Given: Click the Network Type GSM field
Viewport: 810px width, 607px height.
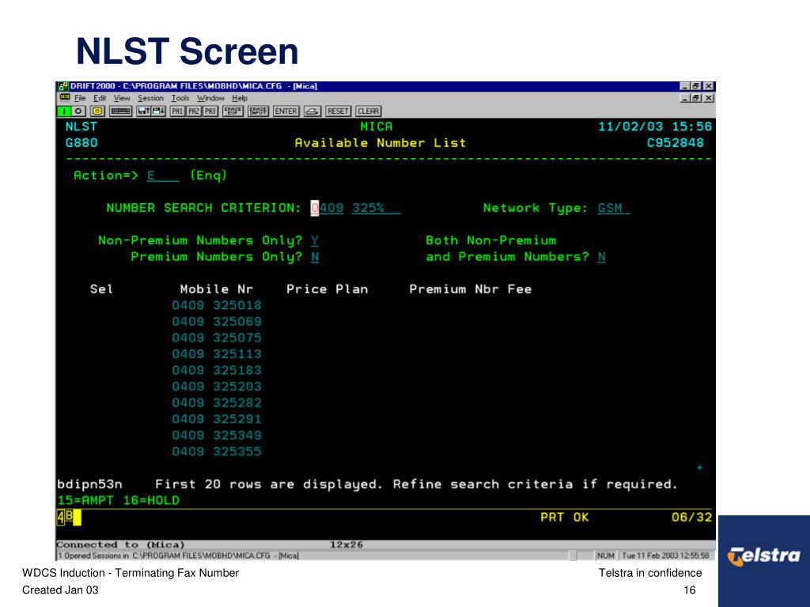Looking at the screenshot, I should click(614, 208).
